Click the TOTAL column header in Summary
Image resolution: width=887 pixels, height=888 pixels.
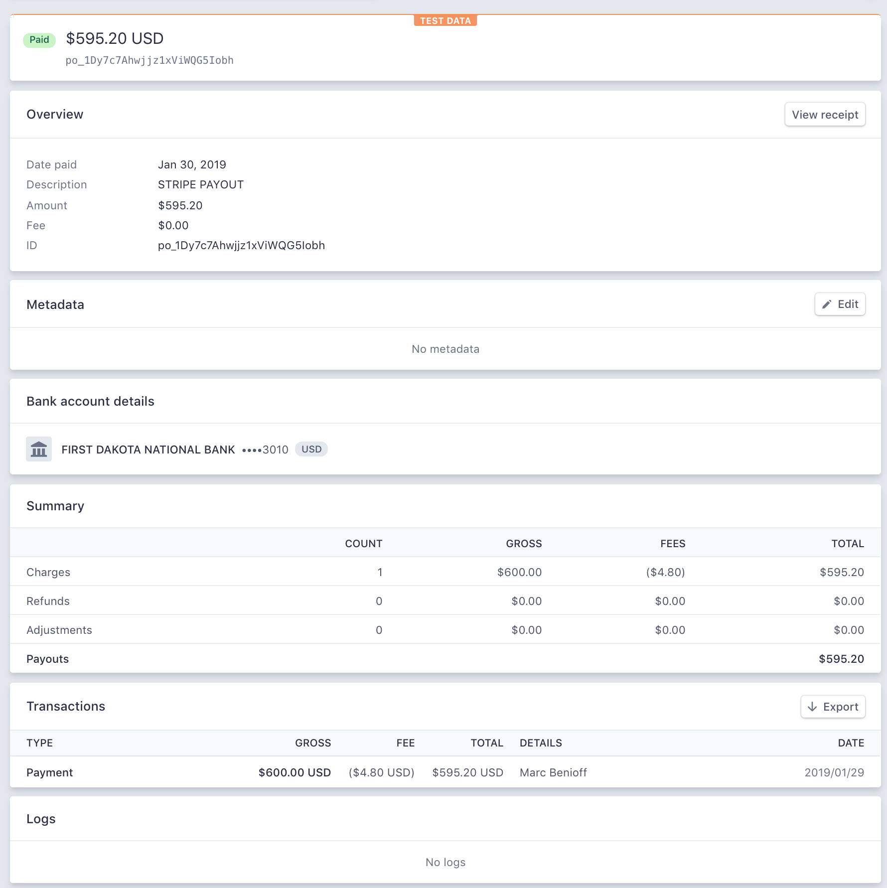coord(848,544)
